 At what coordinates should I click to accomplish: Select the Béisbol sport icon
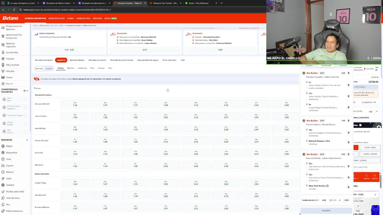(x=3, y=172)
